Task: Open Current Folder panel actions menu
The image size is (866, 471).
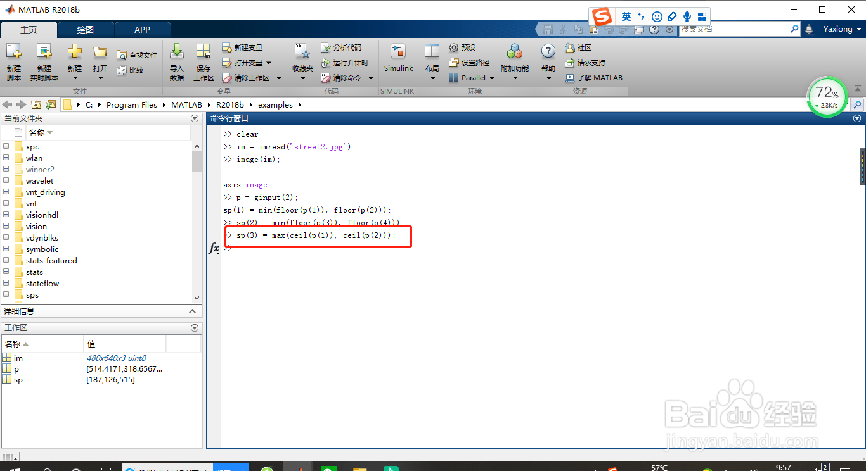Action: coord(195,118)
